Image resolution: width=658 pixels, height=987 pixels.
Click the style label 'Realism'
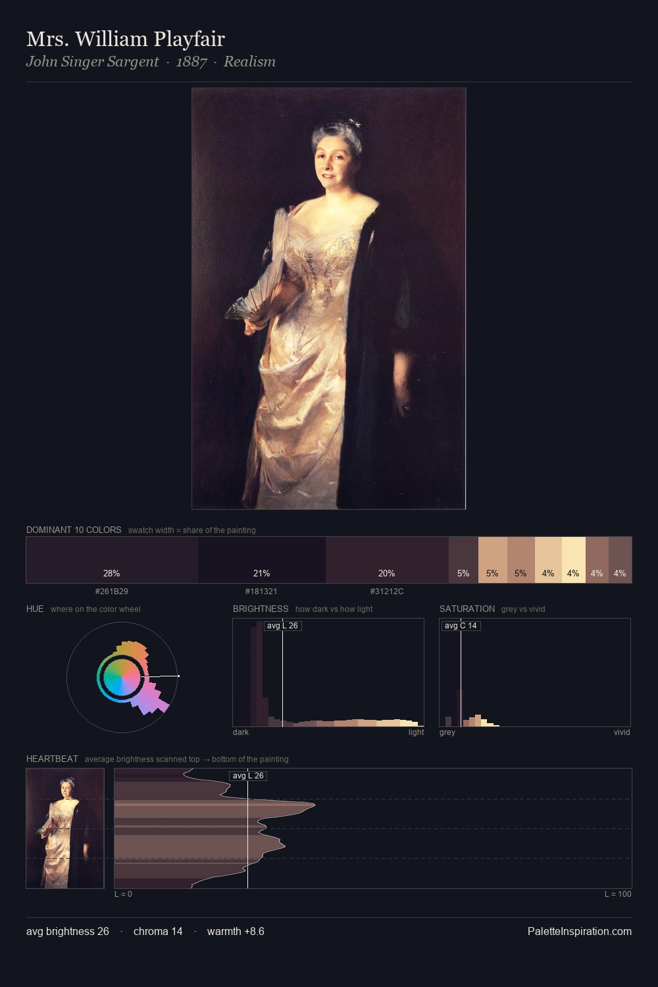[x=249, y=62]
